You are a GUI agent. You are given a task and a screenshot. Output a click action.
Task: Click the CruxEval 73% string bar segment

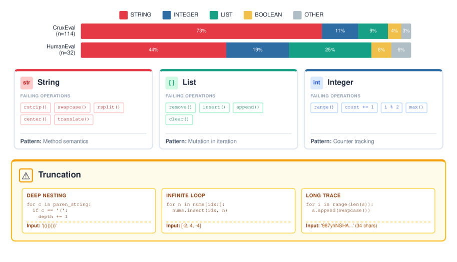pyautogui.click(x=201, y=31)
